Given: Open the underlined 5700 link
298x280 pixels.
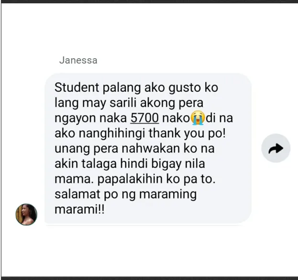Looking at the screenshot, I should [144, 118].
